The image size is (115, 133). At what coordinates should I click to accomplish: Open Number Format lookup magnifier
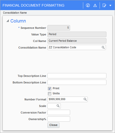pos(85,99)
